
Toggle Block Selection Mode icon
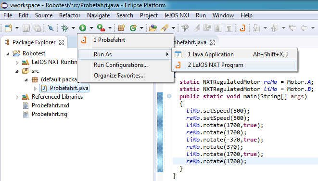tap(218, 28)
